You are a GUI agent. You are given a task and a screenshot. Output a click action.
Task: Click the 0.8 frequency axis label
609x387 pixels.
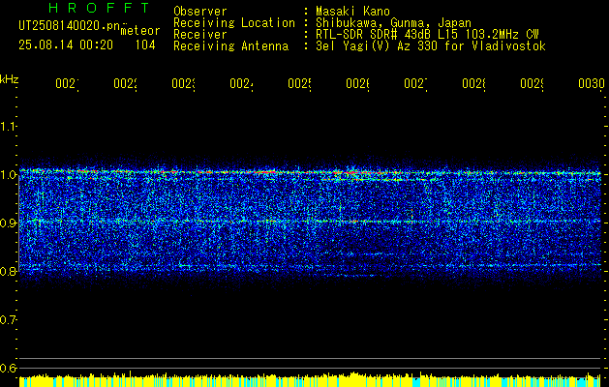[8, 271]
